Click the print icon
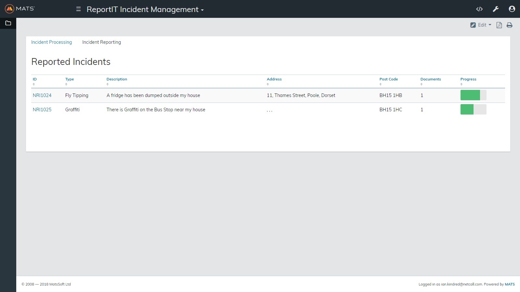 point(510,25)
